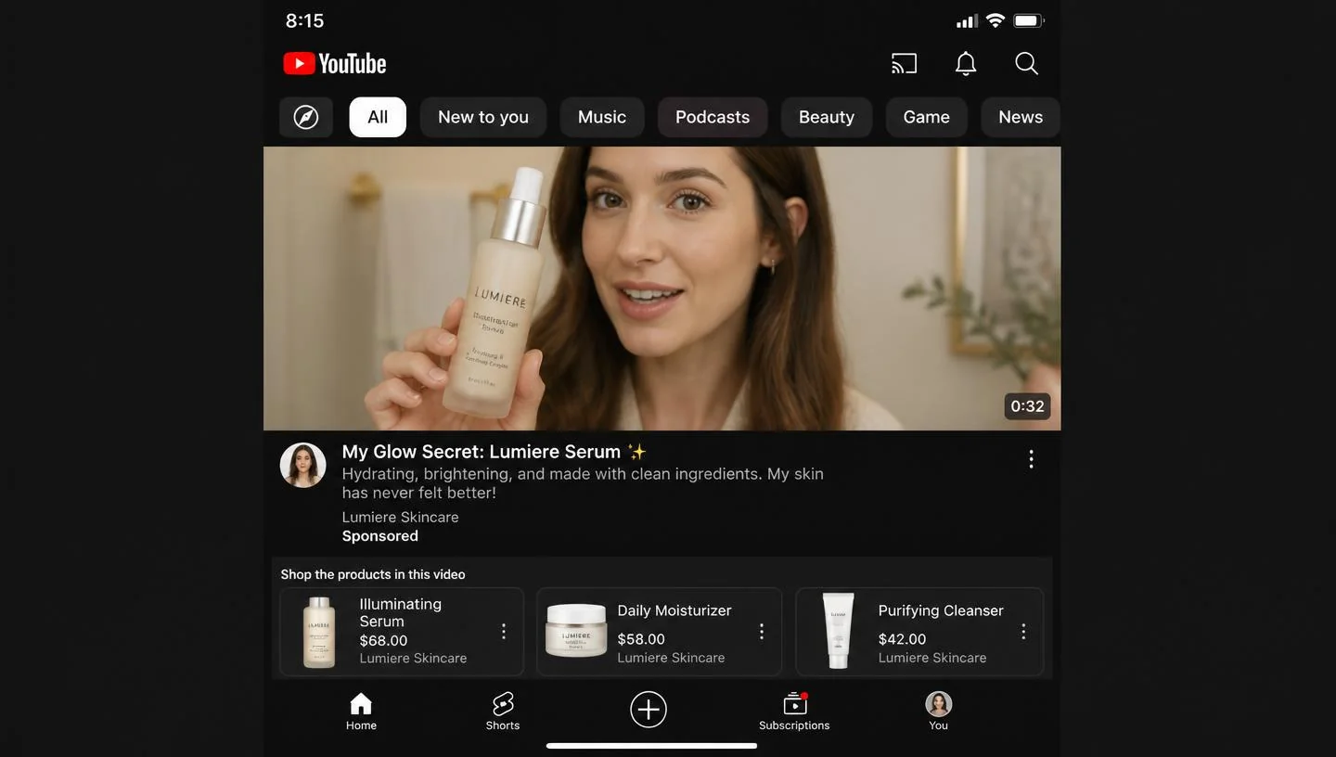Tap the battery status icon
Image resolution: width=1336 pixels, height=757 pixels.
coord(1029,20)
